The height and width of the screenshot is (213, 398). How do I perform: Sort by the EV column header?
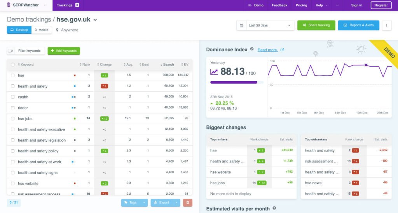[185, 65]
